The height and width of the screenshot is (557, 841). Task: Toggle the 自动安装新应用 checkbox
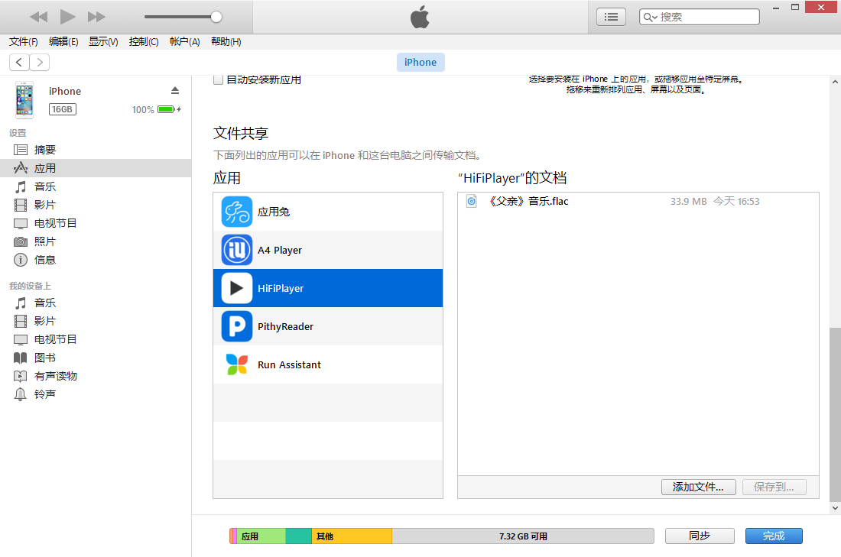(219, 80)
